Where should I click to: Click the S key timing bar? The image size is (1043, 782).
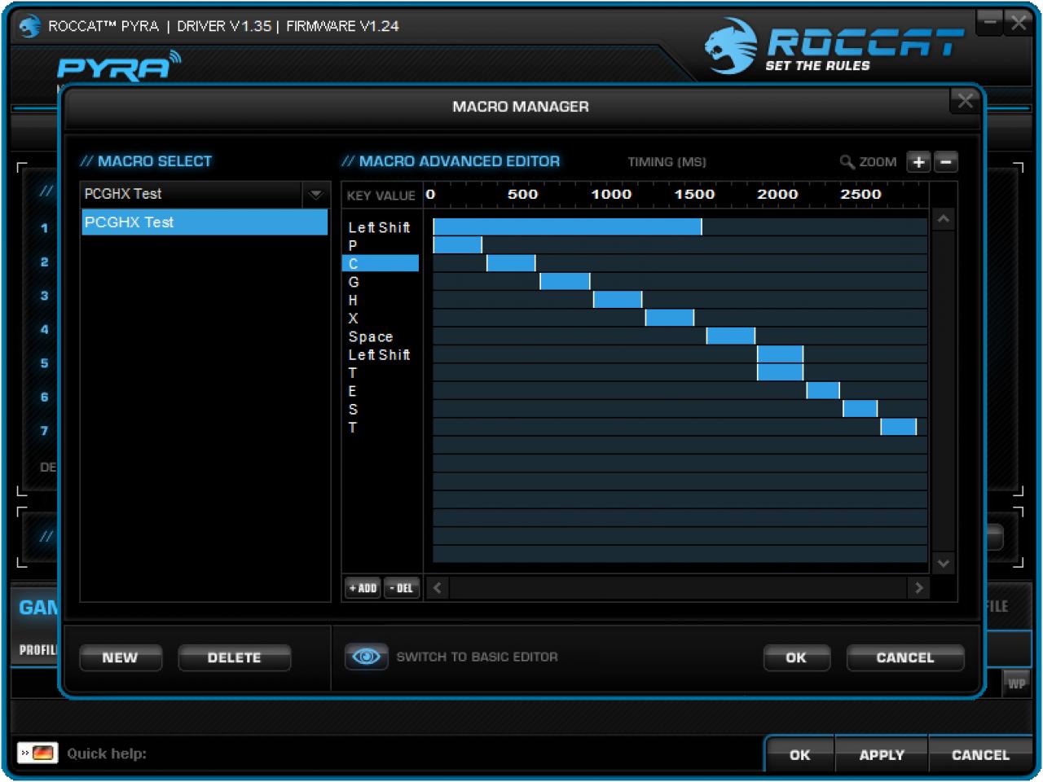[860, 408]
